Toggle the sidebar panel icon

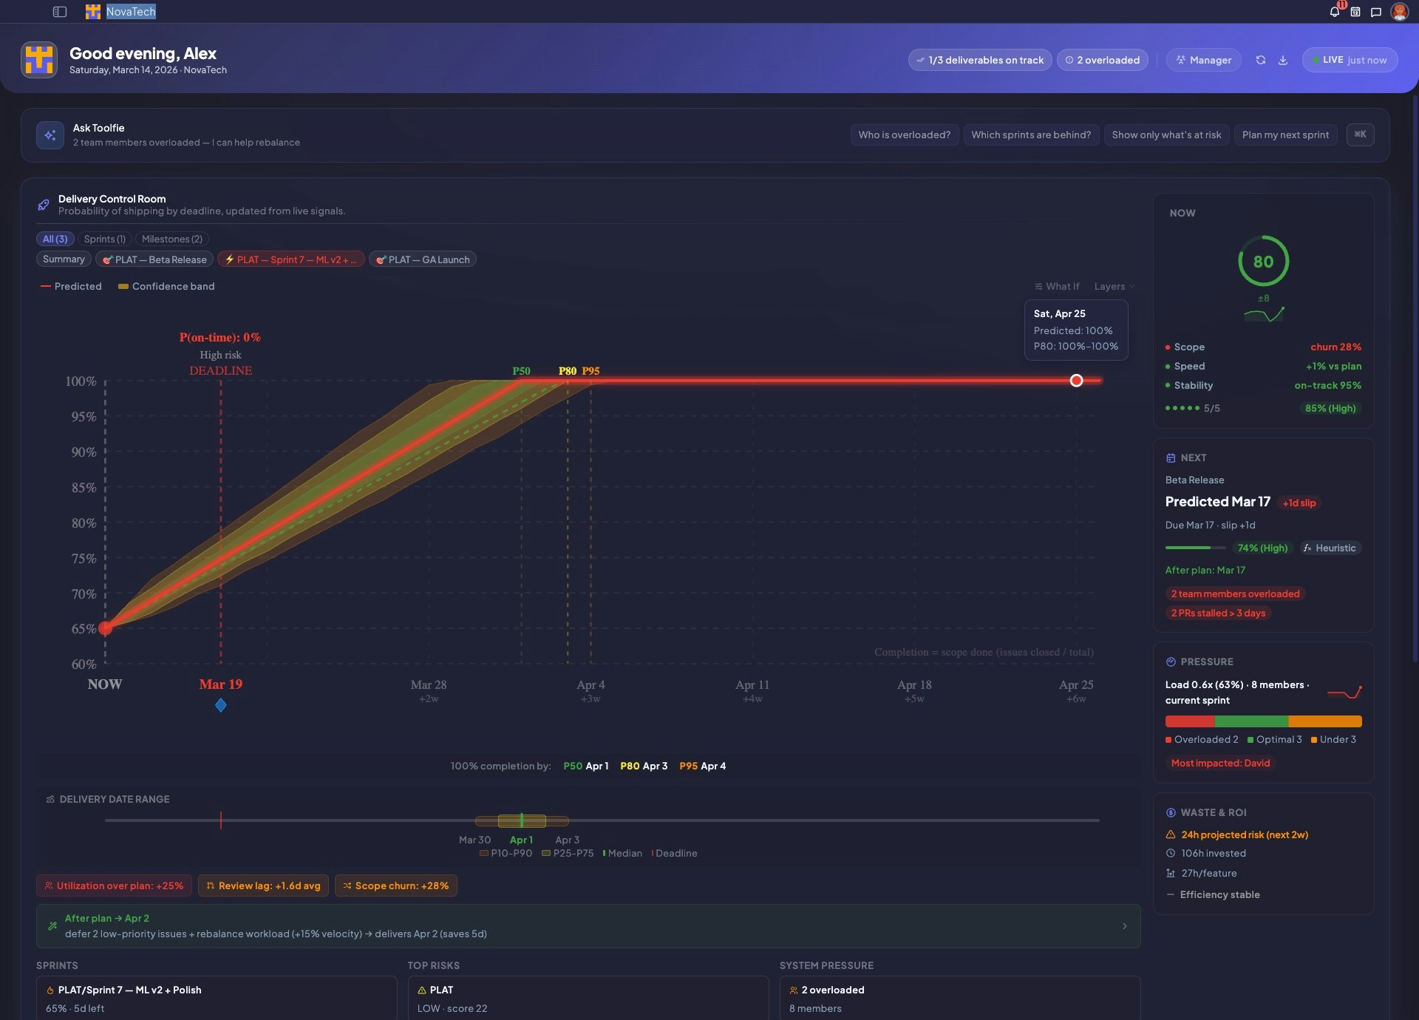pyautogui.click(x=60, y=12)
